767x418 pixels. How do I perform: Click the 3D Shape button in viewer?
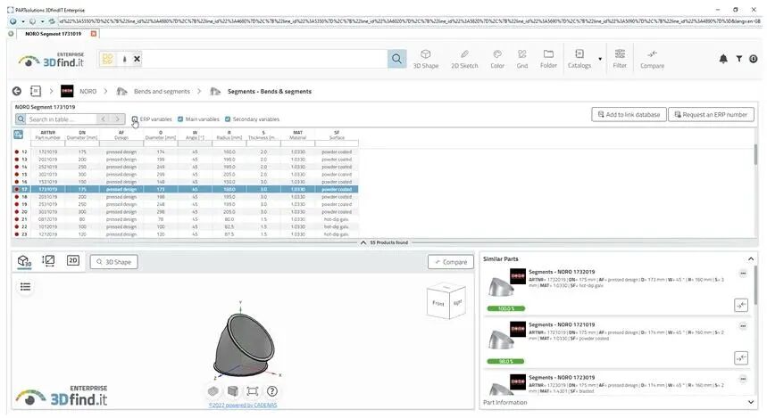tap(114, 262)
